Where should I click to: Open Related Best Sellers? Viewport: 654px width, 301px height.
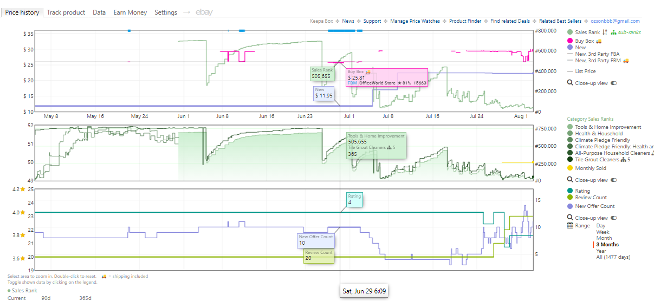coord(560,21)
